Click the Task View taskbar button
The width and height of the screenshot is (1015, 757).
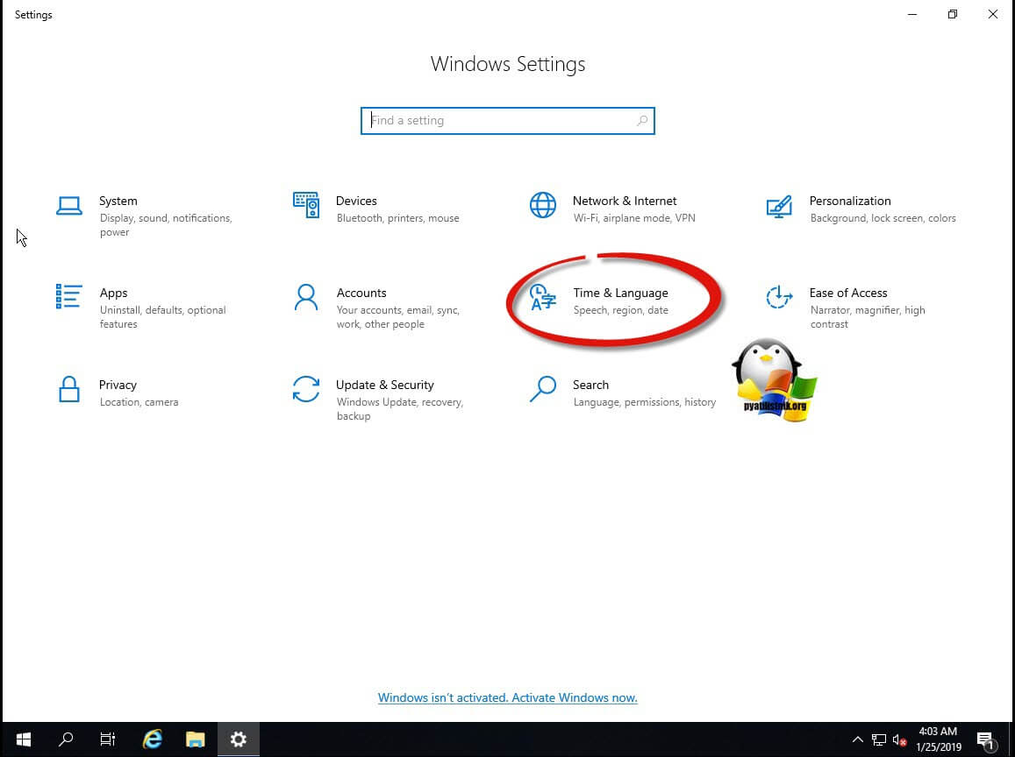point(108,739)
